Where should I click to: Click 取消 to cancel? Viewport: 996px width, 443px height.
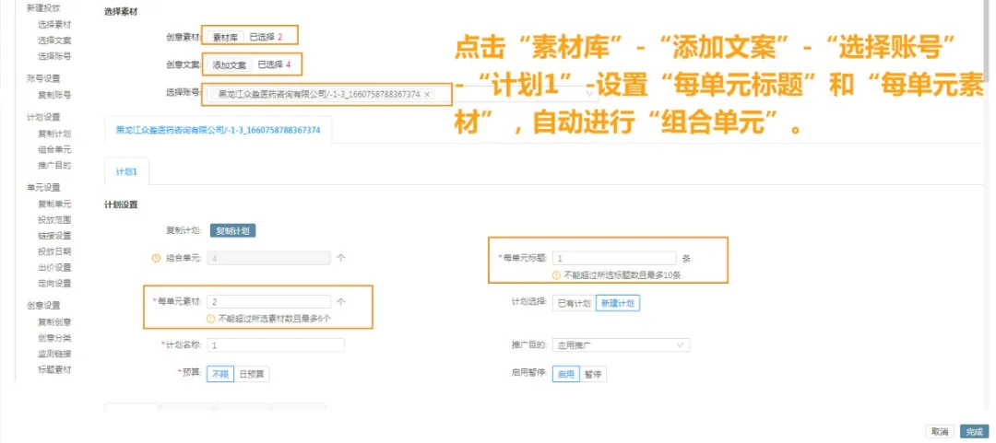click(940, 432)
